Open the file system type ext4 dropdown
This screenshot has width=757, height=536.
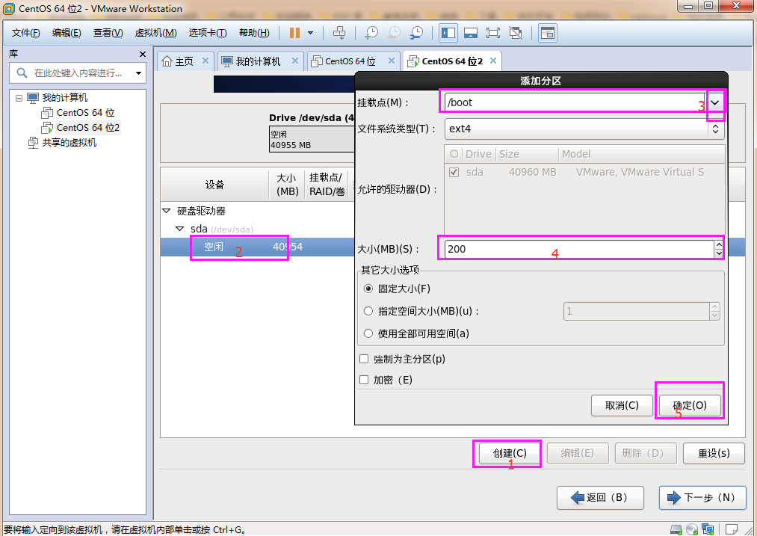point(584,129)
